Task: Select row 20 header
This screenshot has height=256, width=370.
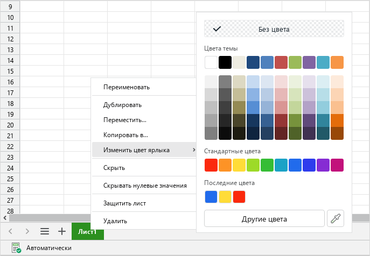Action: 10,125
